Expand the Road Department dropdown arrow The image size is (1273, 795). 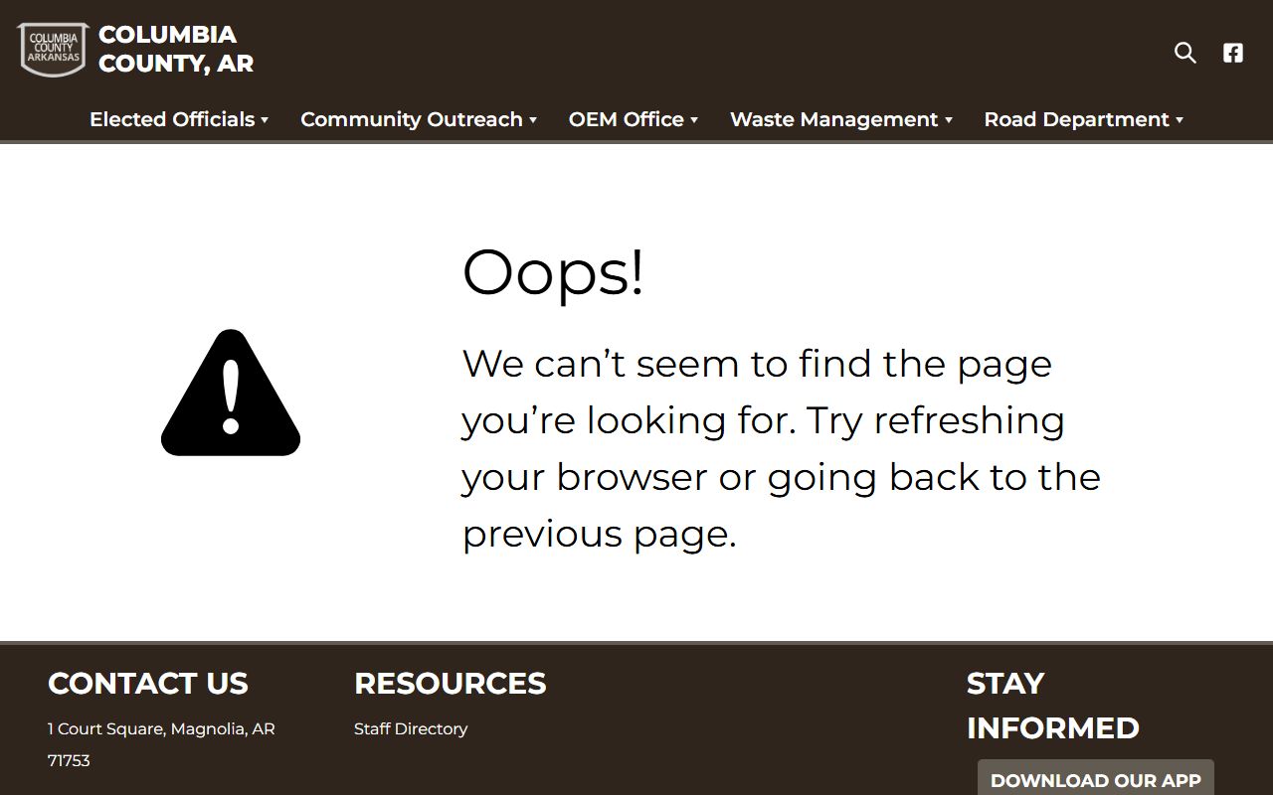pyautogui.click(x=1180, y=120)
